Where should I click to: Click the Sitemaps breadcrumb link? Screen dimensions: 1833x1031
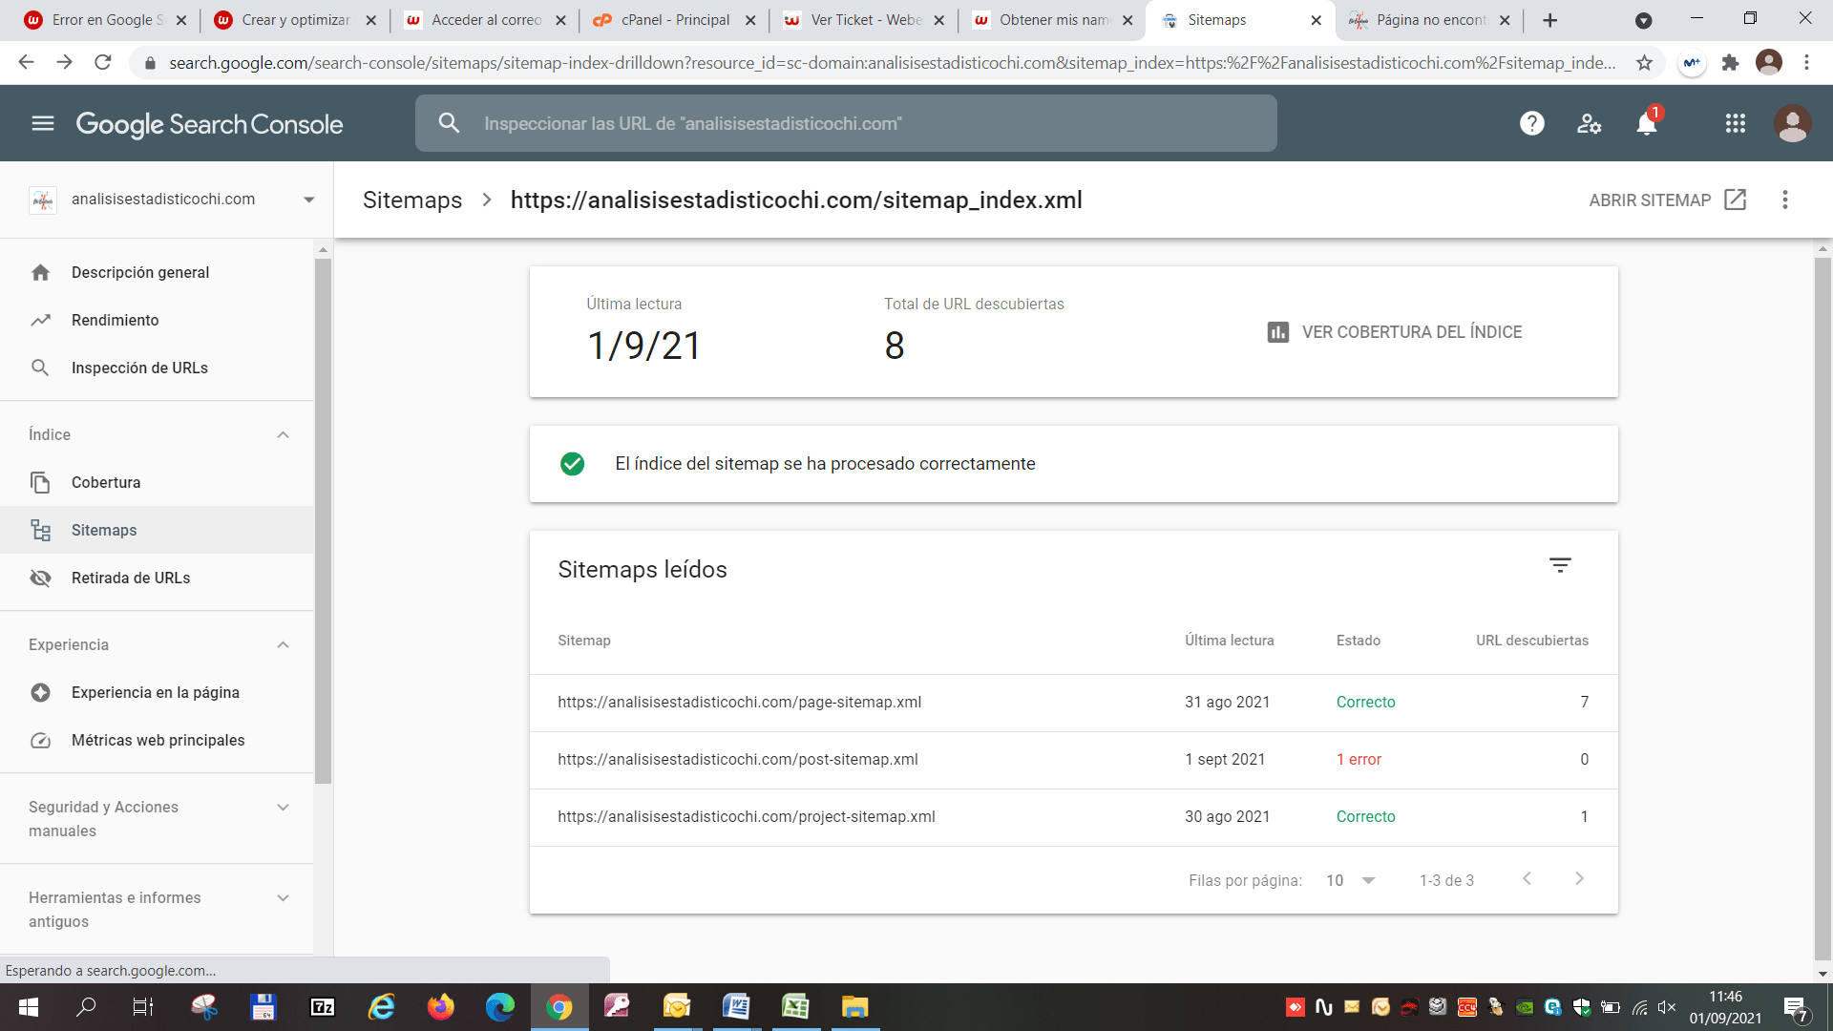pos(412,200)
